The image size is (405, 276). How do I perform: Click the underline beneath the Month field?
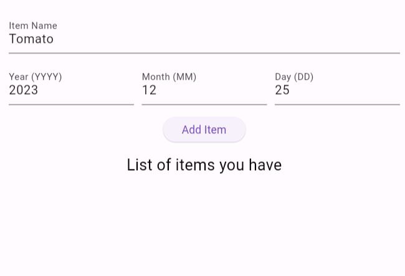pos(204,104)
